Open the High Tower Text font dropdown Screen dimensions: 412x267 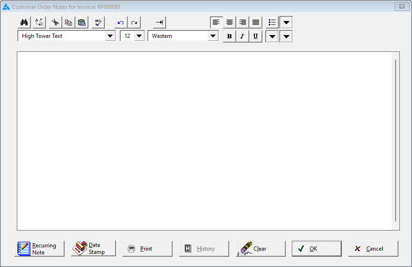[110, 36]
